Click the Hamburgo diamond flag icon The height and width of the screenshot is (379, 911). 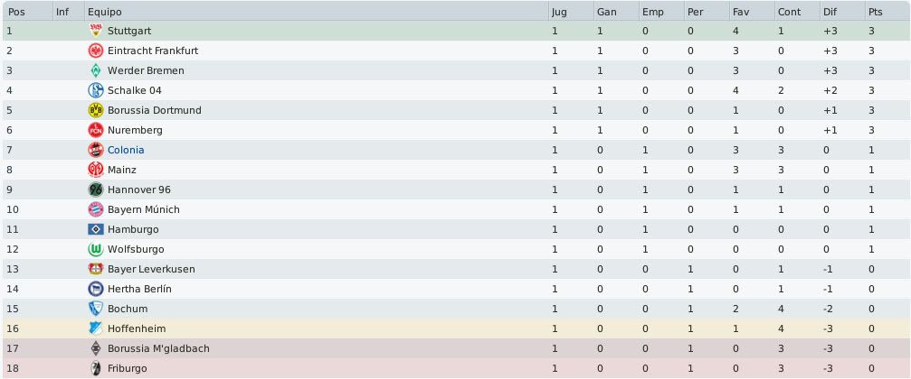pyautogui.click(x=95, y=229)
